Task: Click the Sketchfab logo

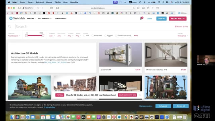Action: click(17, 18)
